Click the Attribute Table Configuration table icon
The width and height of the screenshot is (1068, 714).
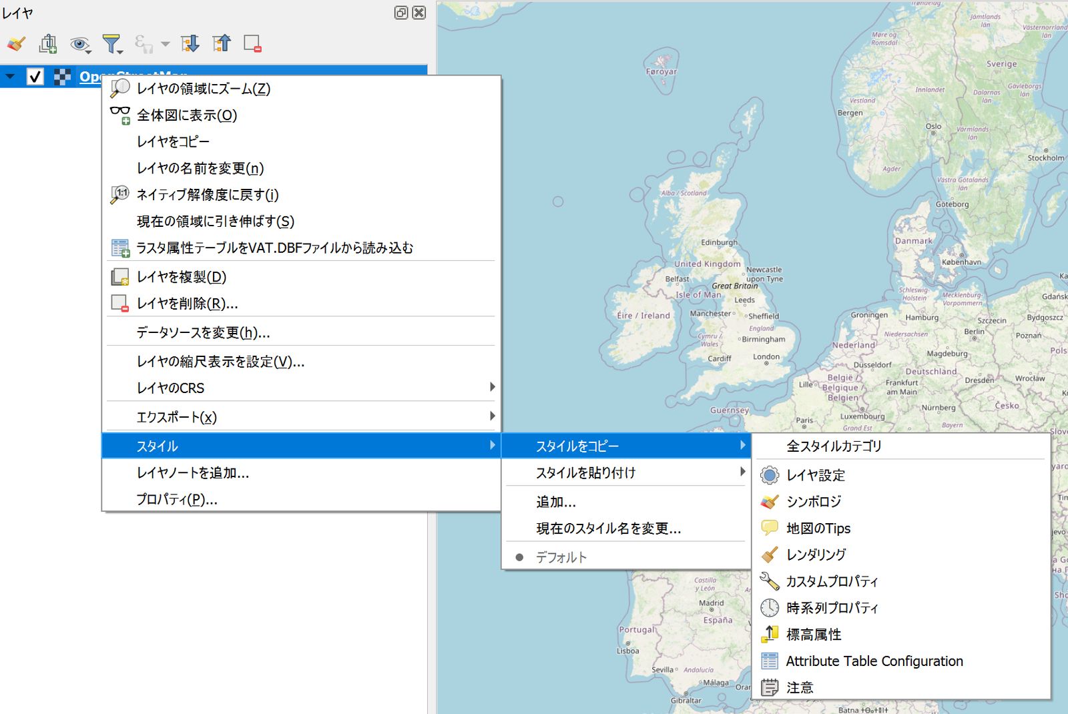pyautogui.click(x=770, y=661)
